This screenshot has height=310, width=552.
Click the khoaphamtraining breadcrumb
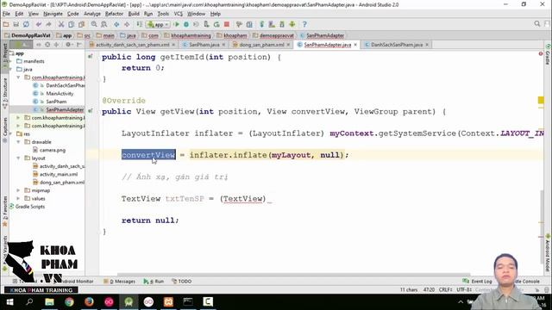click(191, 35)
